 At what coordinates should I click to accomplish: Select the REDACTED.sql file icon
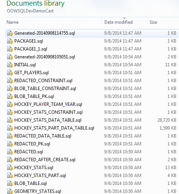pyautogui.click(x=10, y=152)
